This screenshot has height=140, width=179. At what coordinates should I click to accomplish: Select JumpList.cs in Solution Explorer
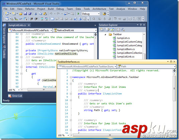pos(123,38)
